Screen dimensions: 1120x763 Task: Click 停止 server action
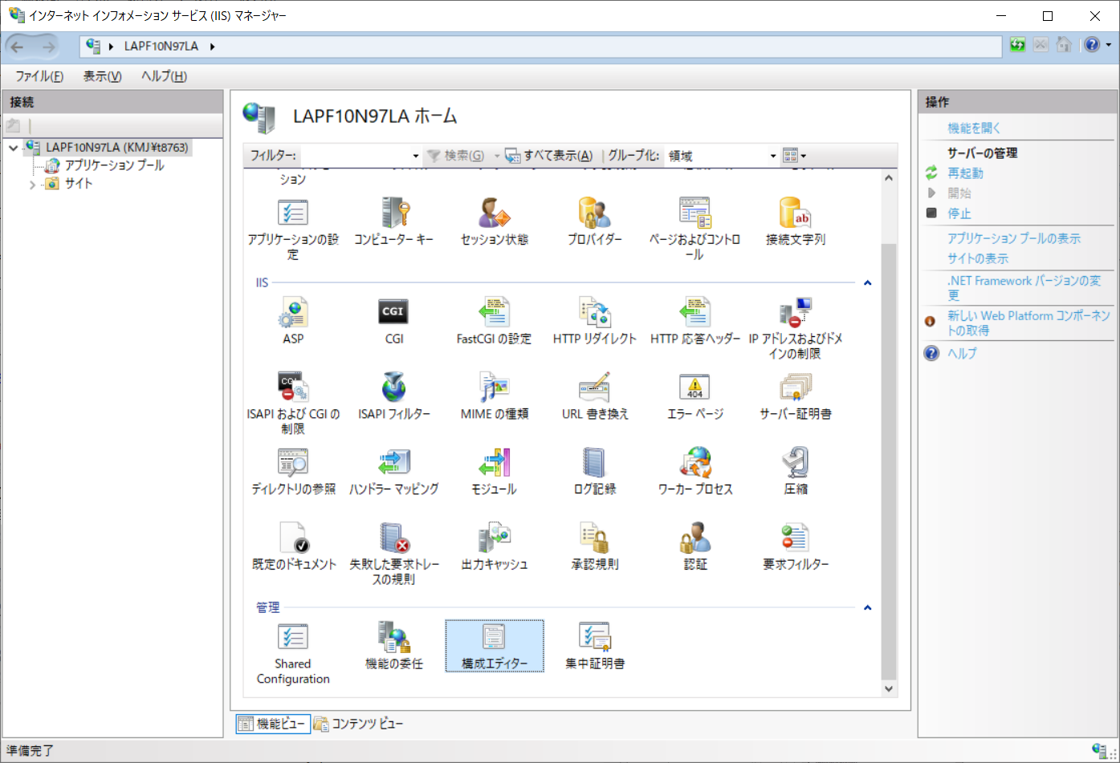(x=959, y=213)
